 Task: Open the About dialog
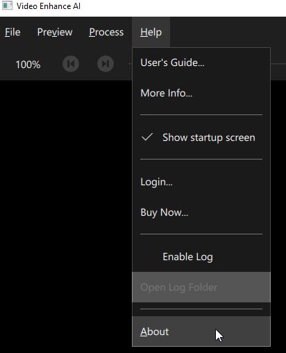pyautogui.click(x=201, y=332)
